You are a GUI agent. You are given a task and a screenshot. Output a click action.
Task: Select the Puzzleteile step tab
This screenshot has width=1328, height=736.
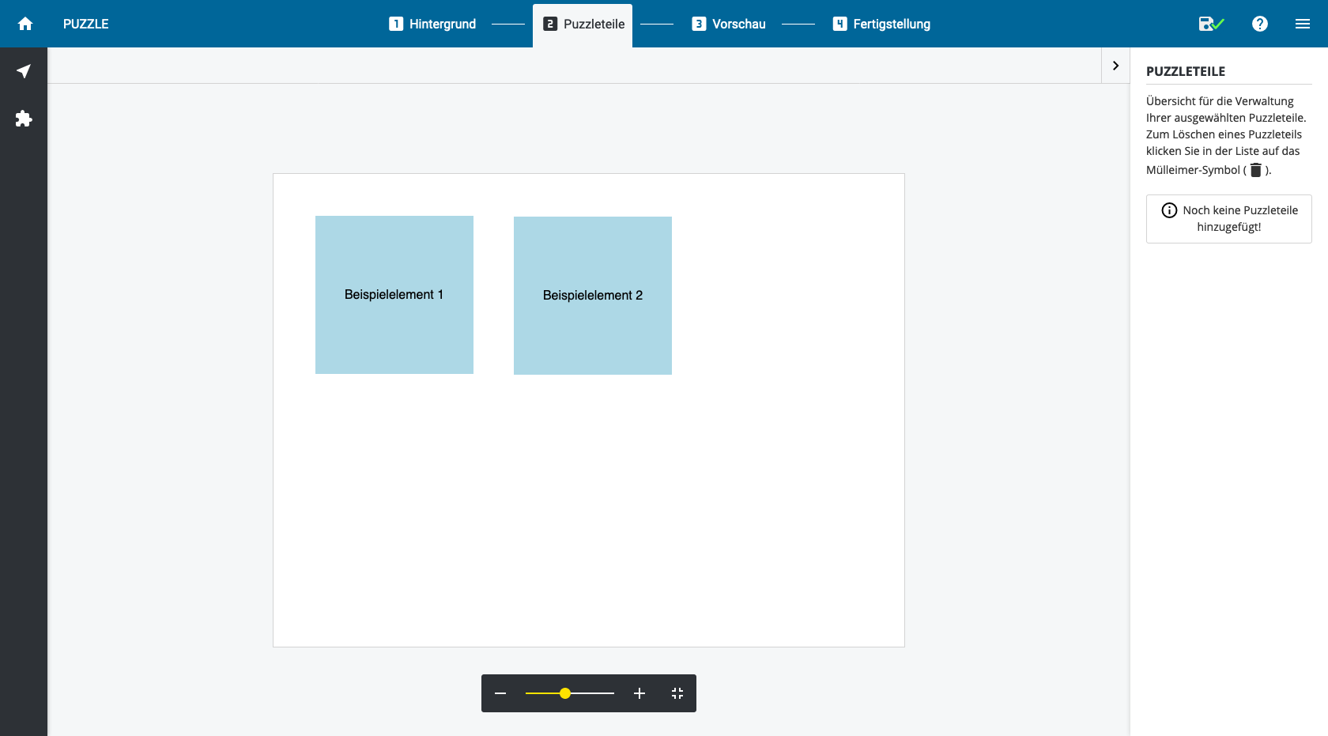583,25
